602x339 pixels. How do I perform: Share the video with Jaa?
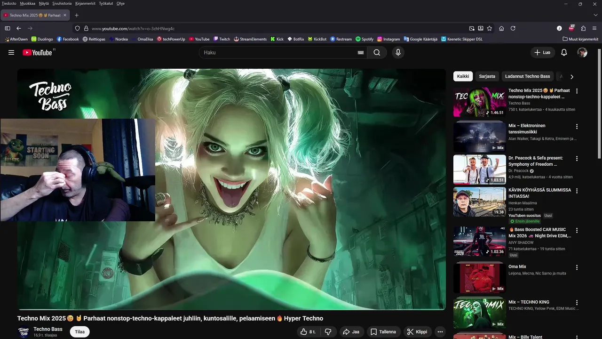(x=351, y=332)
